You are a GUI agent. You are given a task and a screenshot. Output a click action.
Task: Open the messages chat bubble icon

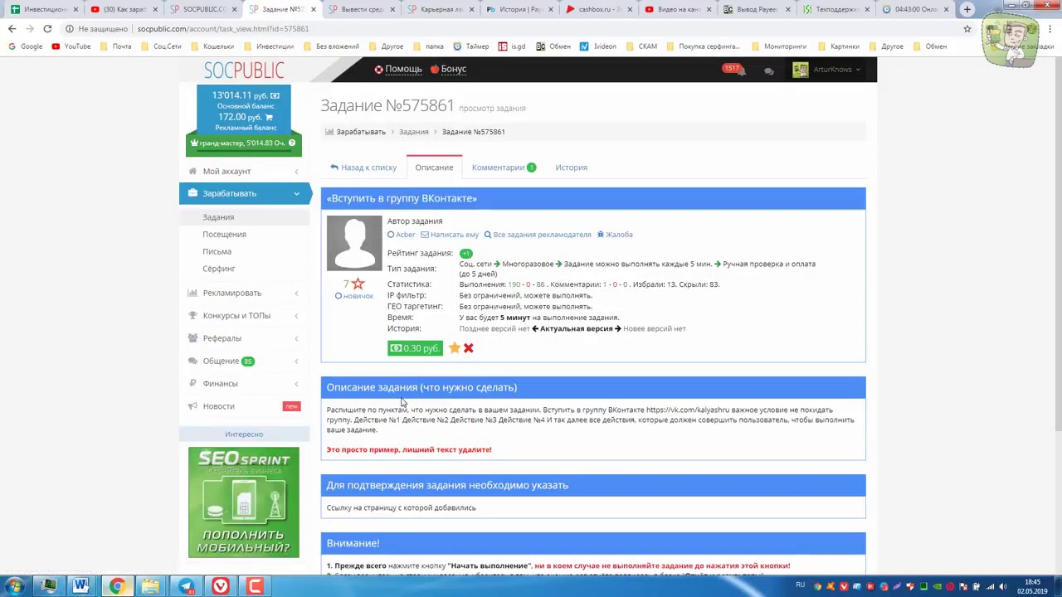coord(769,70)
